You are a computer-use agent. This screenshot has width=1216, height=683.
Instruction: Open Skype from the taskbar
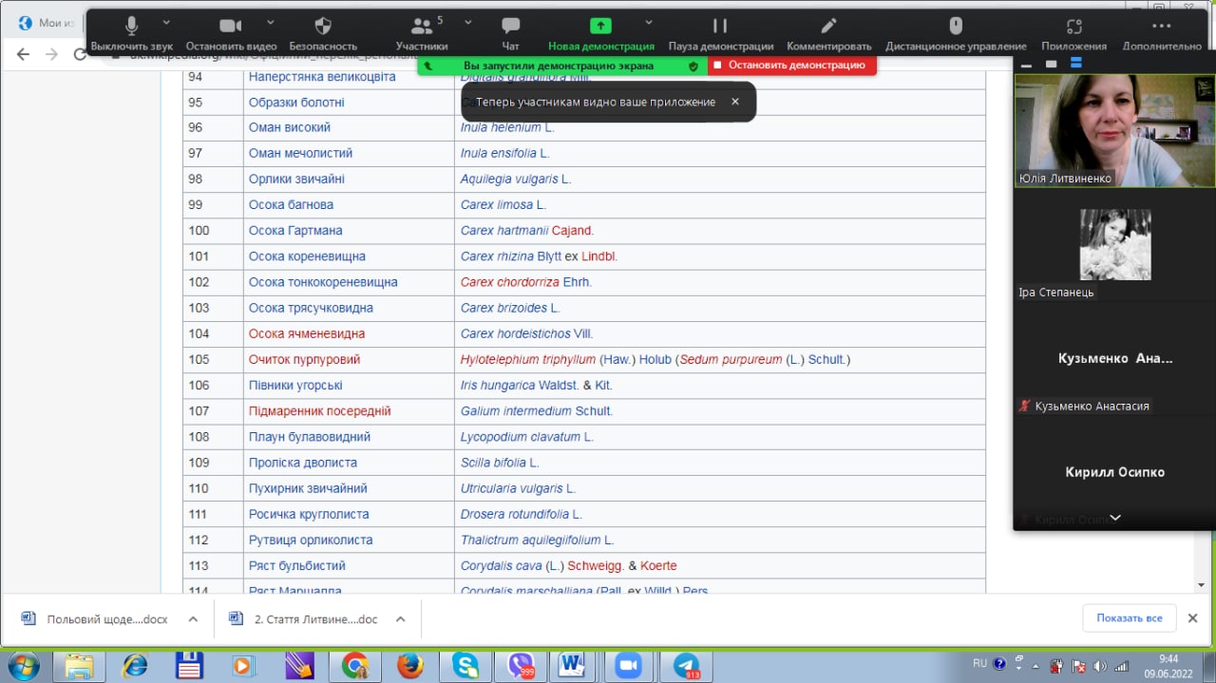tap(465, 666)
